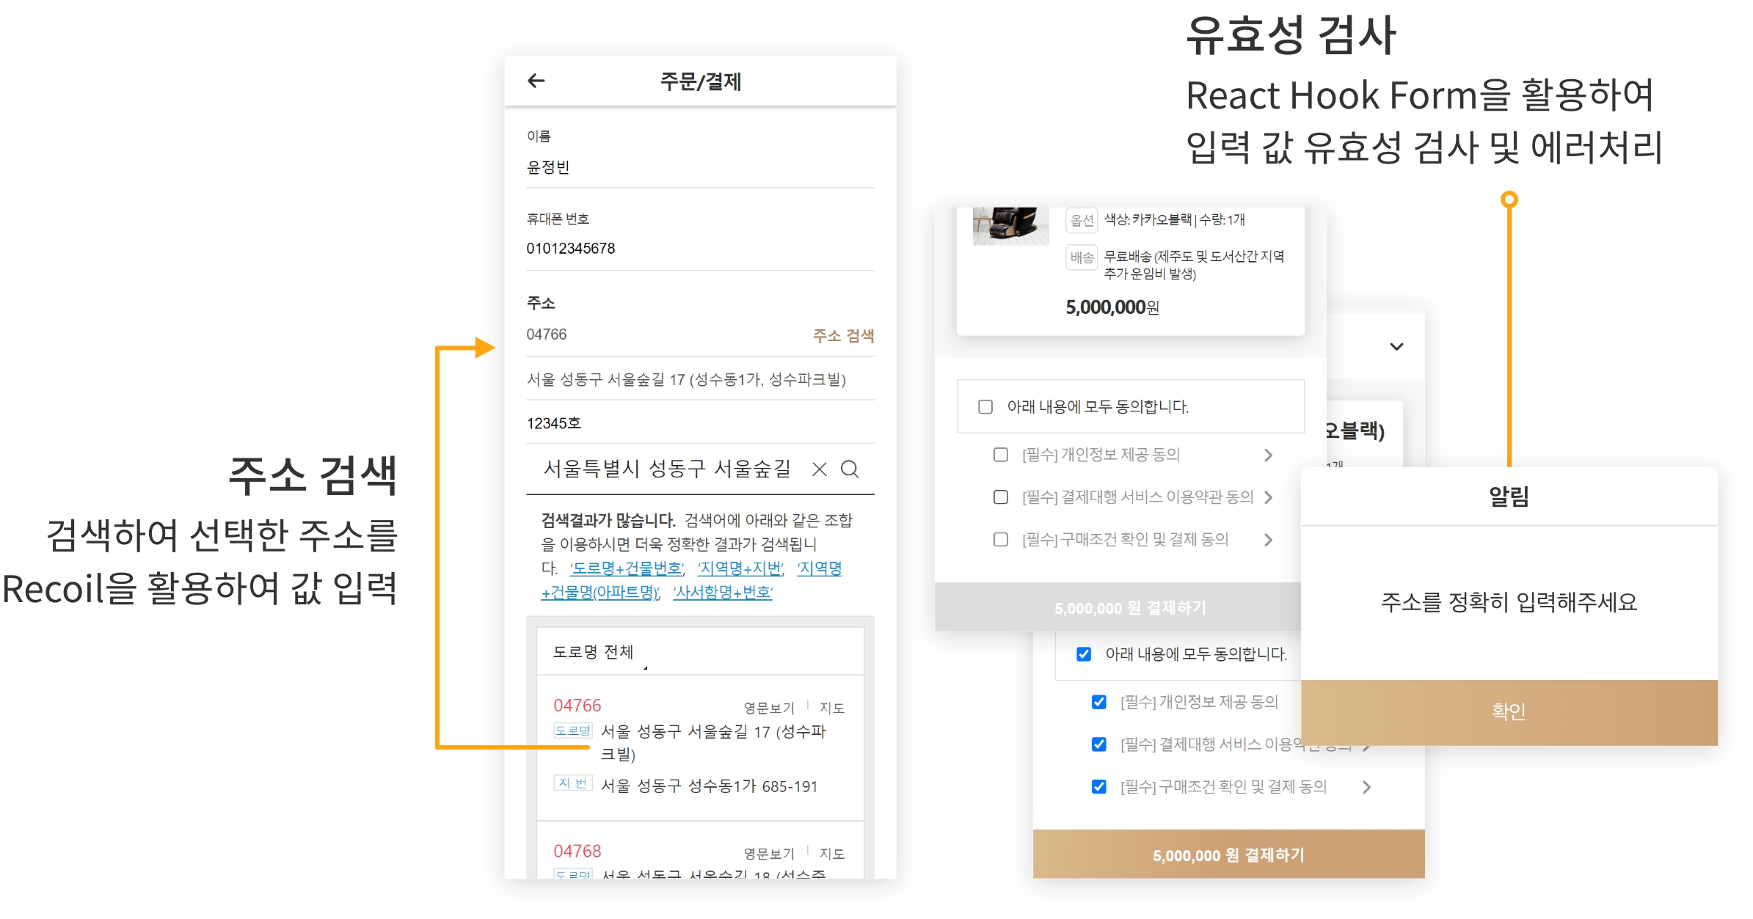Click the gray 5,000,000 원 결제하기 button

(x=1118, y=607)
